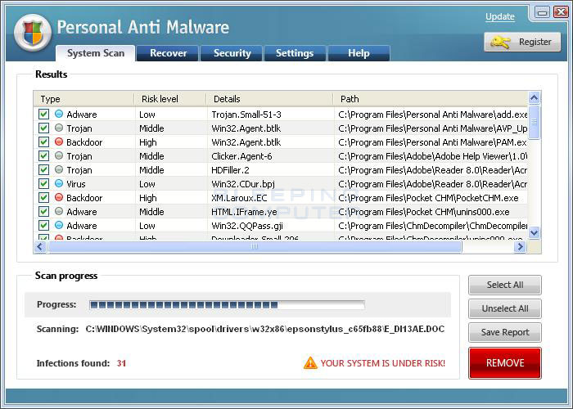The image size is (573, 409).
Task: Click the blue risk icon beside Adware Trojan.Small-51-3
Action: click(59, 114)
